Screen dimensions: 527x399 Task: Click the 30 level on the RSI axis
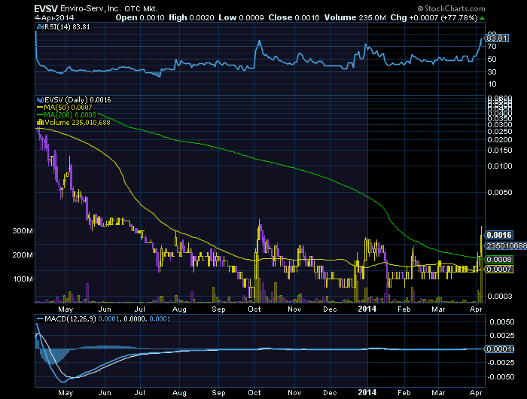coord(492,72)
